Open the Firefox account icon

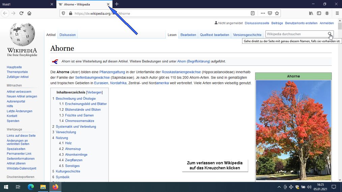tap(327, 13)
